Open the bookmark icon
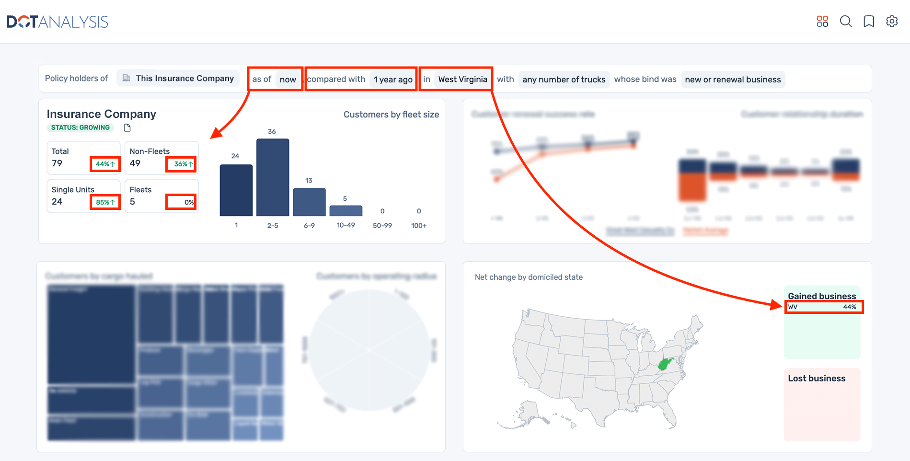Screen dimensions: 910x461 click(869, 22)
